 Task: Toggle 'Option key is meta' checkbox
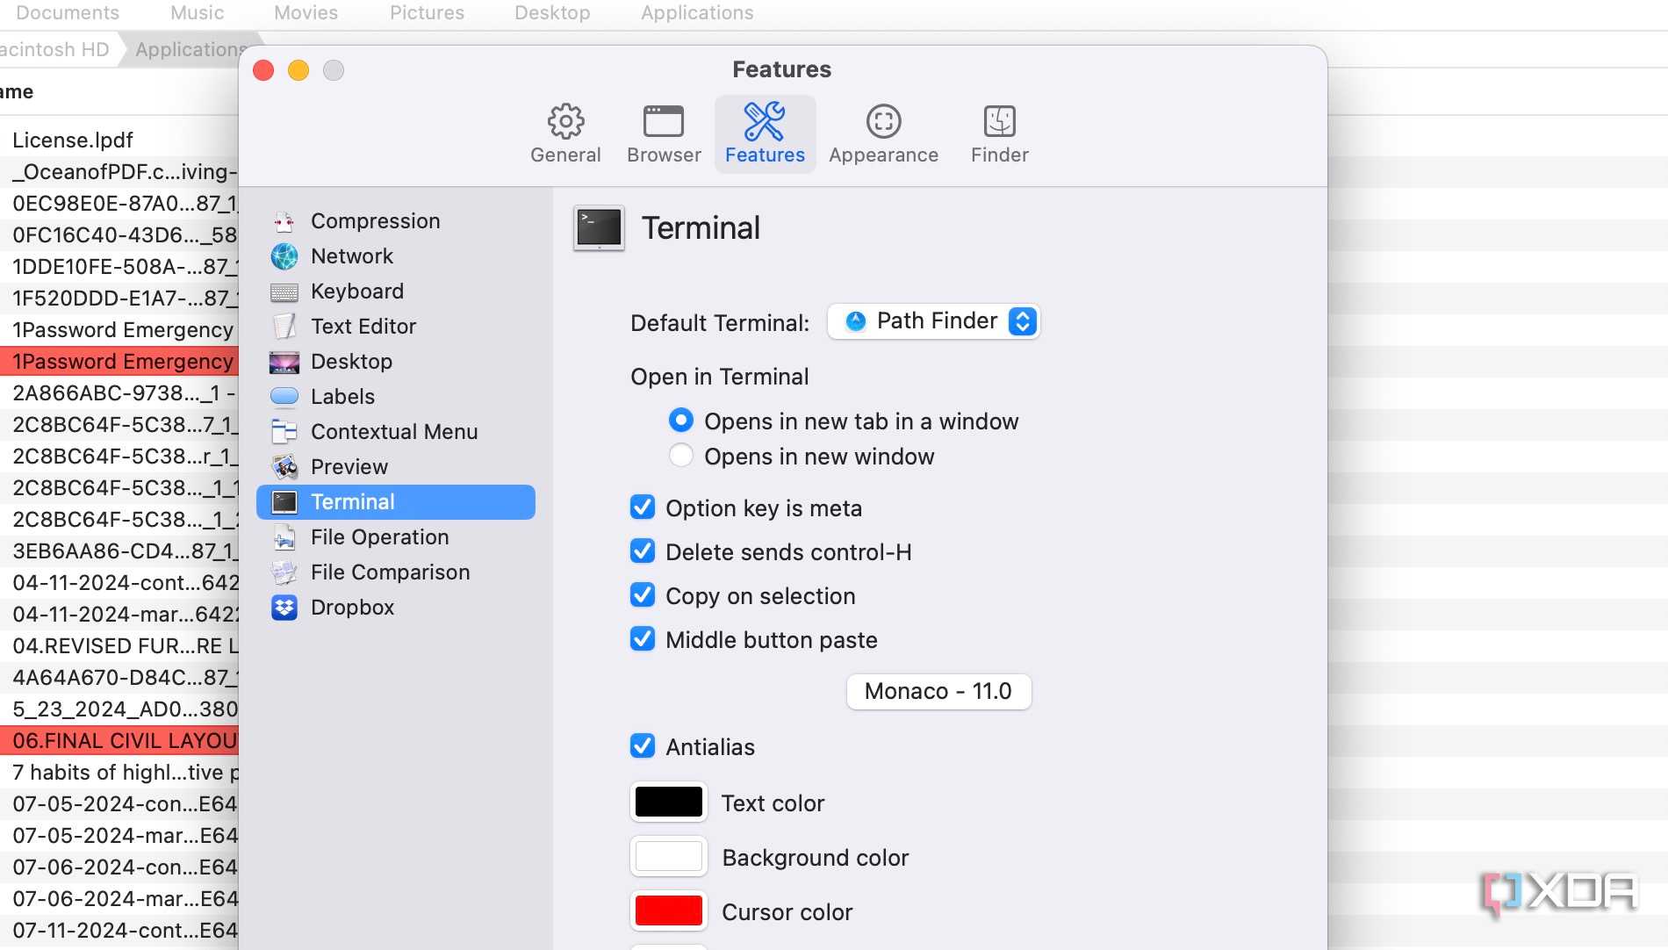(643, 507)
